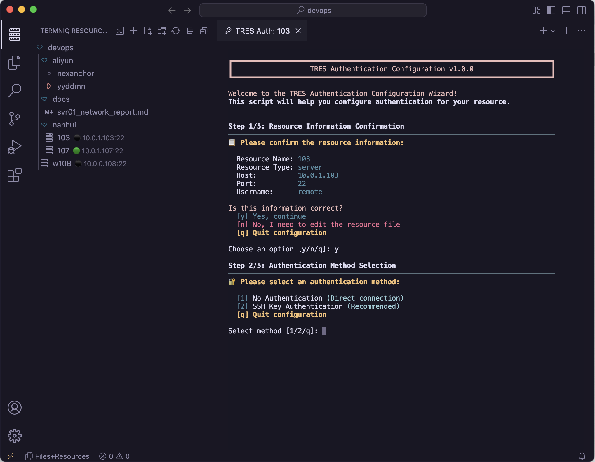
Task: Collapse the aliyun folder
Action: [45, 61]
